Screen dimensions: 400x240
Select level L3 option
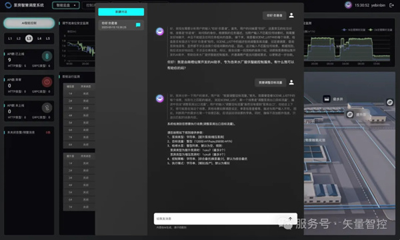click(29, 39)
